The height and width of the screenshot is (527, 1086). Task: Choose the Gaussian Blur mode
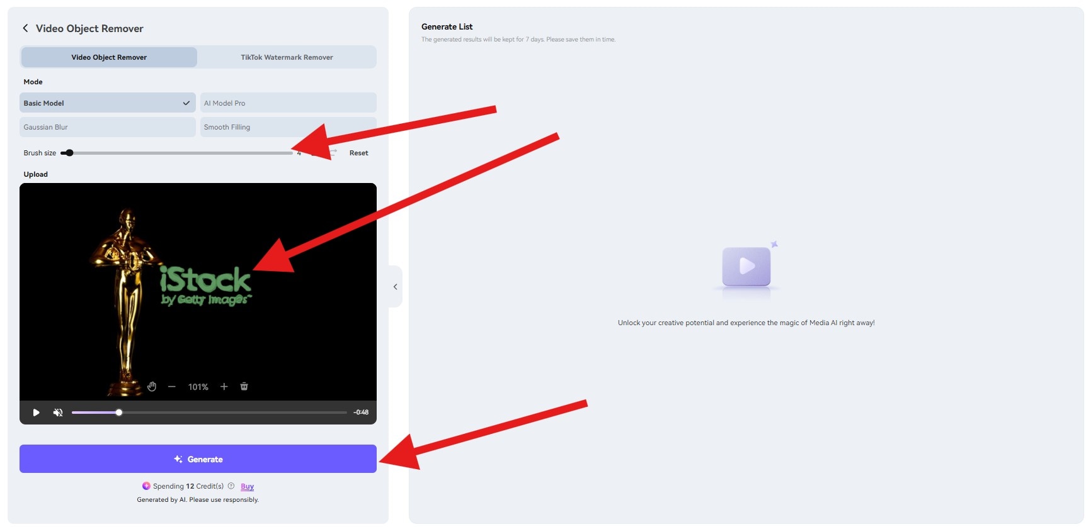[107, 127]
